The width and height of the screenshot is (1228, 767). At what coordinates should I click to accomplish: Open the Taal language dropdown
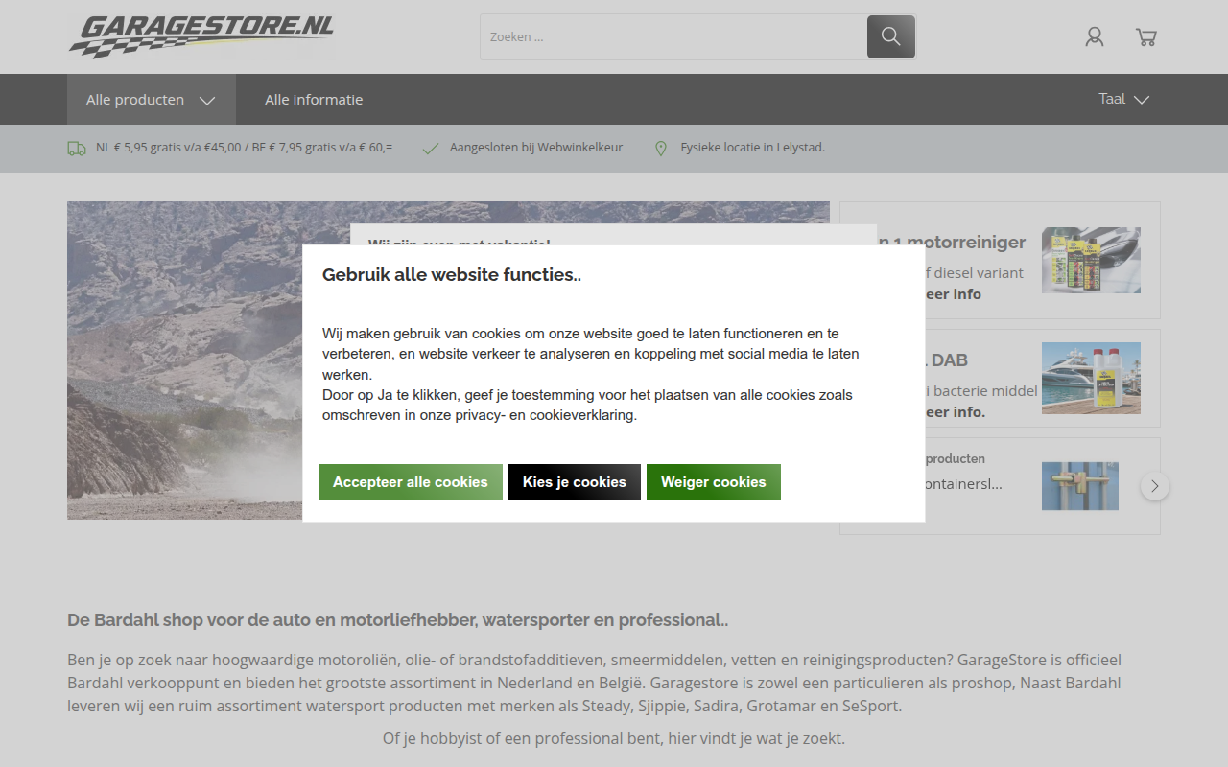coord(1124,99)
